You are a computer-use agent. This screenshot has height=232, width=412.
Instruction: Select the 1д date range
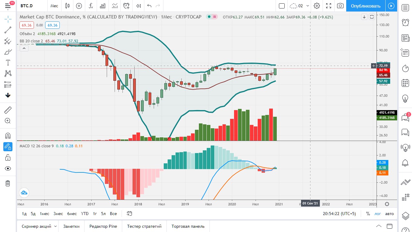click(24, 214)
